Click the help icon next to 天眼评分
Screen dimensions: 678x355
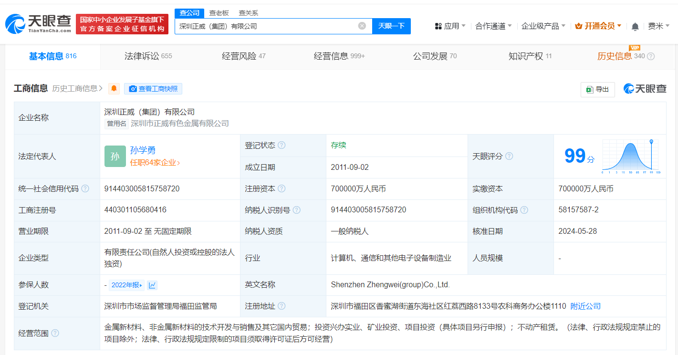tap(510, 156)
